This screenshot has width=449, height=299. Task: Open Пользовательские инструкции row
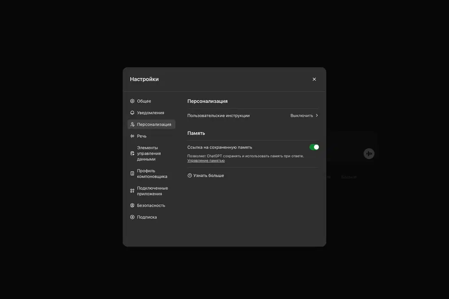[252, 115]
